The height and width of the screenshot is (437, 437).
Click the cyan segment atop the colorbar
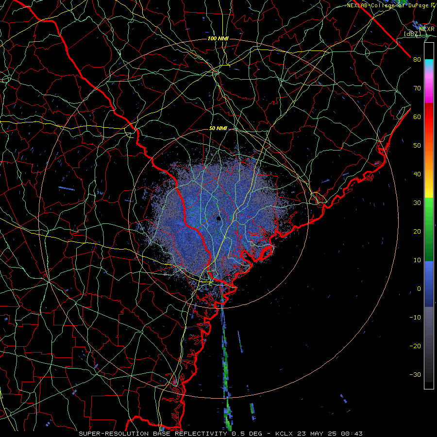pos(429,64)
